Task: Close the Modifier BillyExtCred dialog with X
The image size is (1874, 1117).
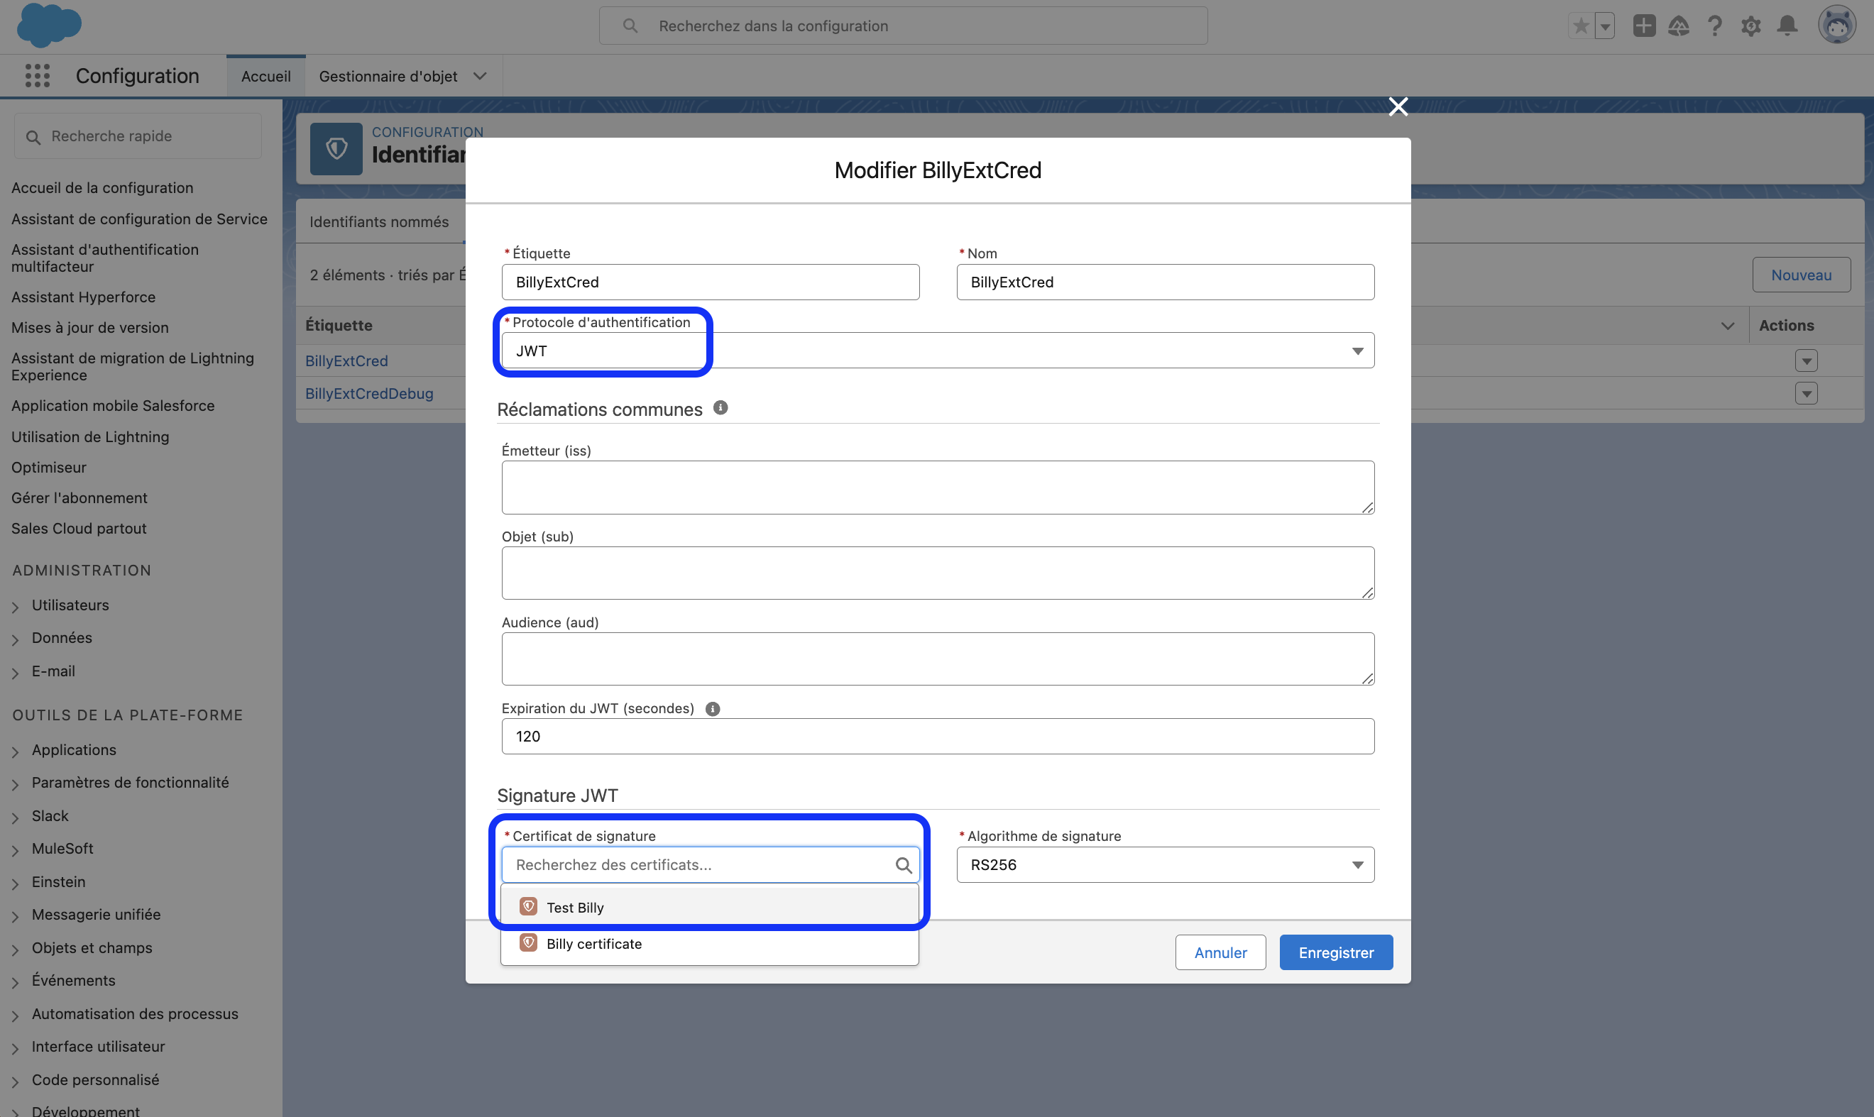Action: 1398,107
